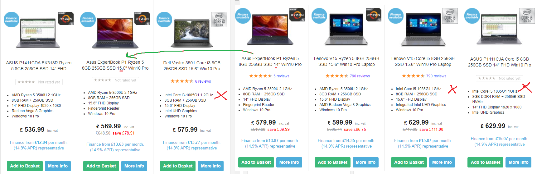This screenshot has height=174, width=537.
Task: Click Intel Core i3 badge on Dell Vostro
Action: [x=219, y=20]
